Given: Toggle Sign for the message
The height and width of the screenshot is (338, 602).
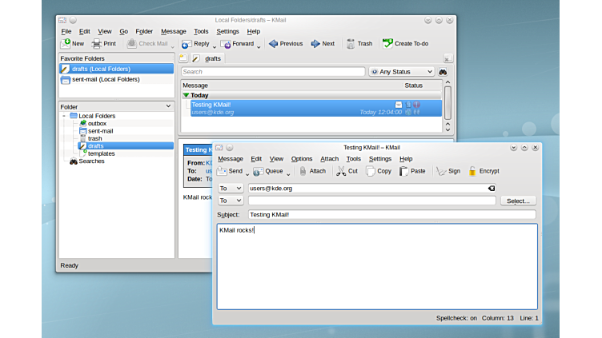Looking at the screenshot, I should coord(441,171).
